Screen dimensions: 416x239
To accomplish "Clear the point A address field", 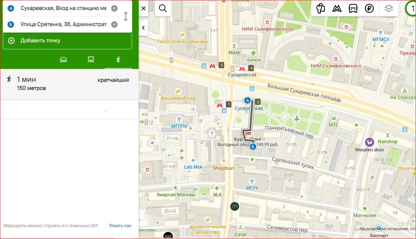I will pos(114,8).
